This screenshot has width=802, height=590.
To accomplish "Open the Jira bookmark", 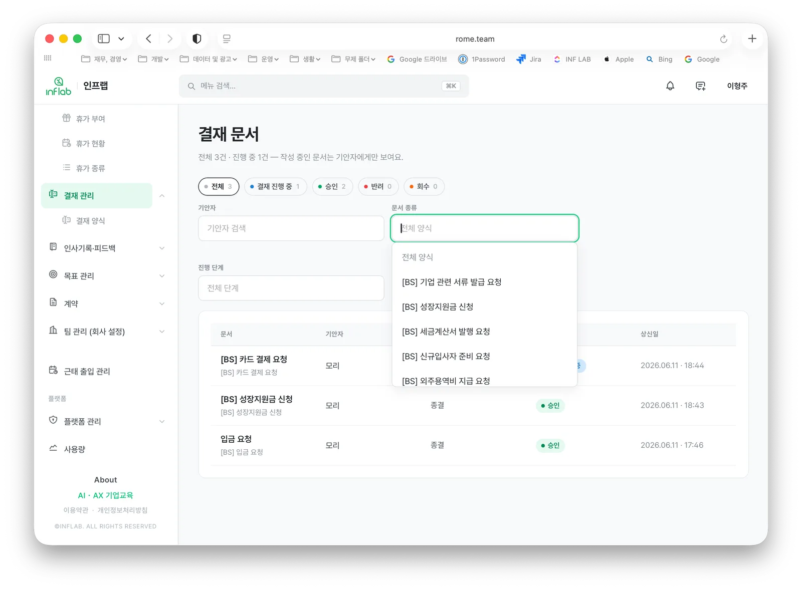I will pos(529,59).
